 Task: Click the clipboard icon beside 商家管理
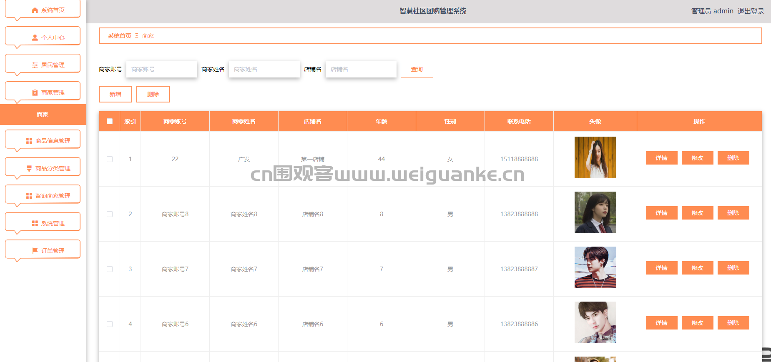(35, 92)
